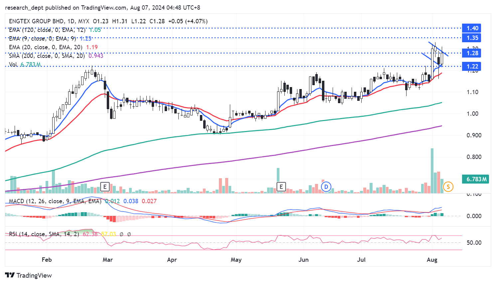Select the EMA 120 indicator legend
The width and height of the screenshot is (496, 284).
coord(47,30)
